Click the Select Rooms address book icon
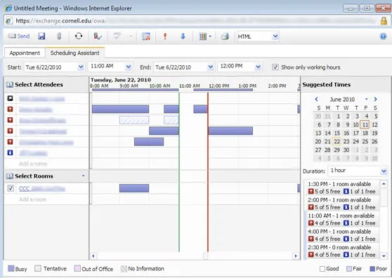The image size is (392, 278). [x=10, y=176]
